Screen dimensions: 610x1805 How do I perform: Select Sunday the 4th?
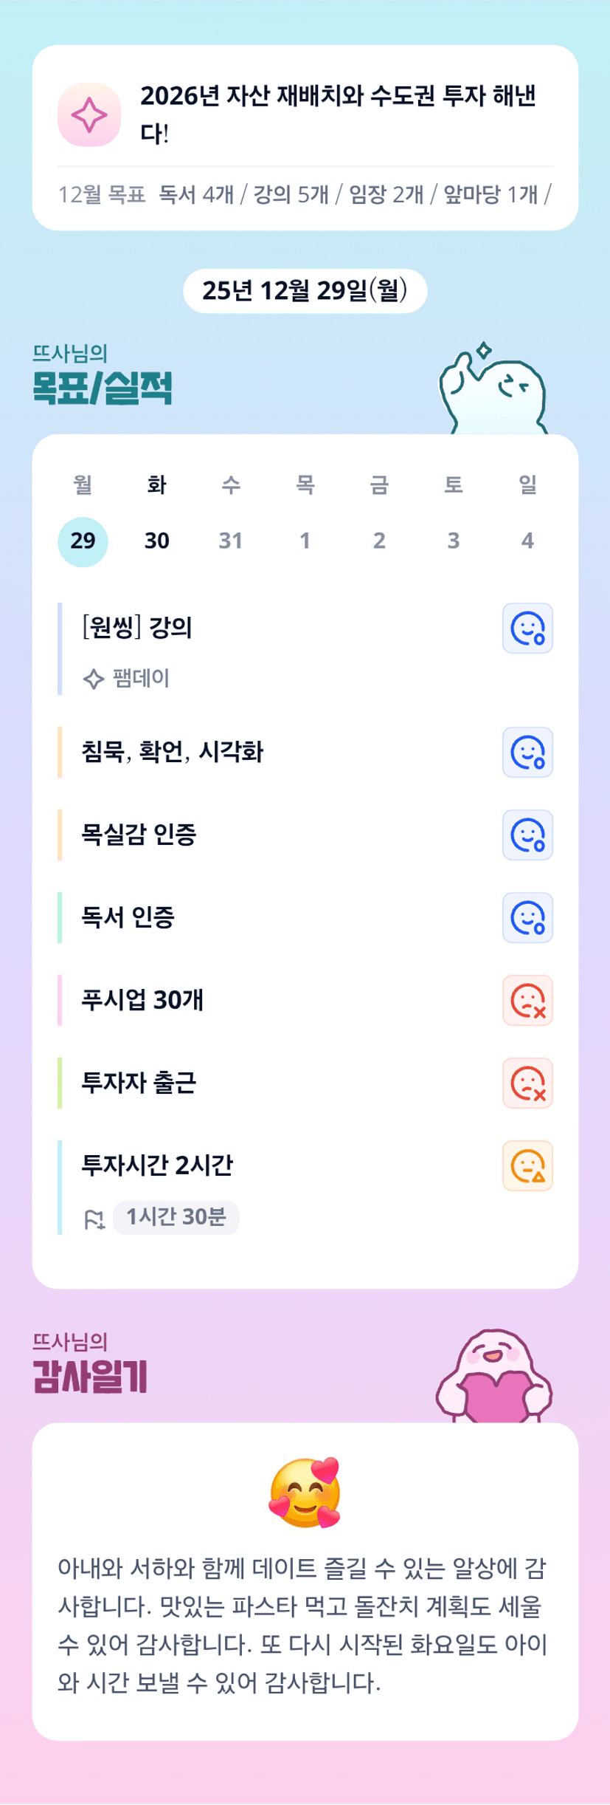(x=527, y=541)
